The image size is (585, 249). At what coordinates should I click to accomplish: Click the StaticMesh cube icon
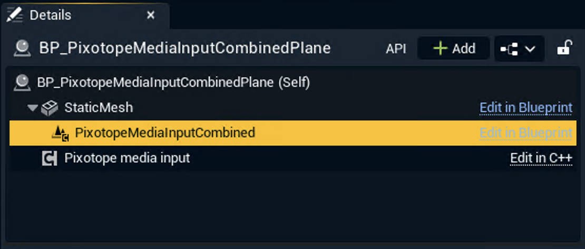50,108
